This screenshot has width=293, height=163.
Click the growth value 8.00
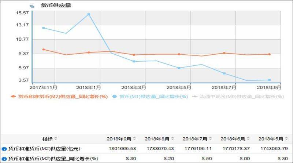tap(245, 159)
